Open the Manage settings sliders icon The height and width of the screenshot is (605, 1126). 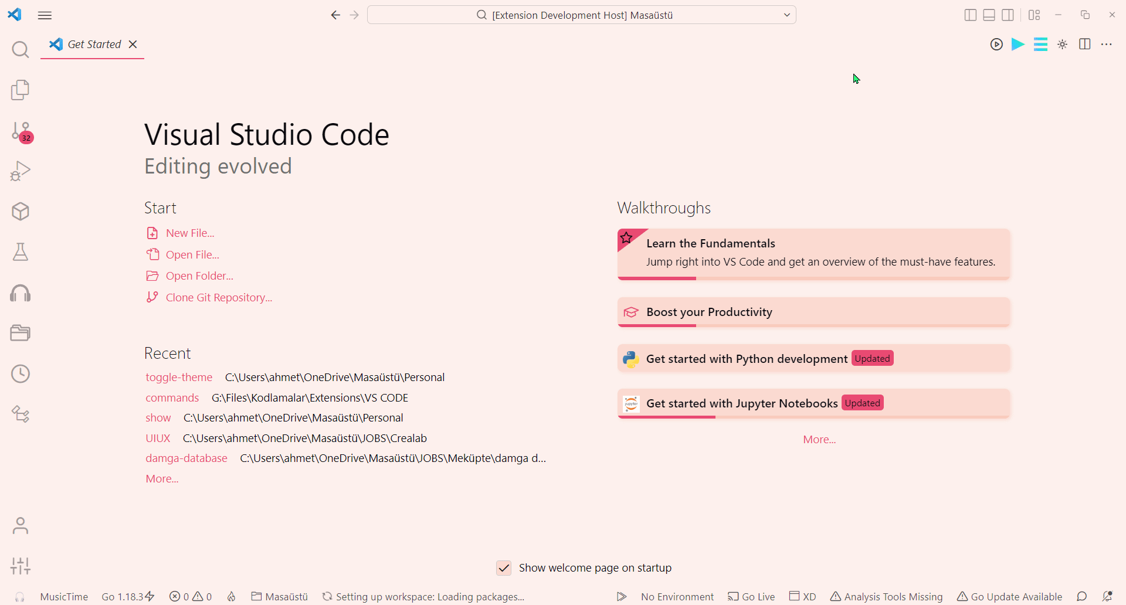[21, 566]
